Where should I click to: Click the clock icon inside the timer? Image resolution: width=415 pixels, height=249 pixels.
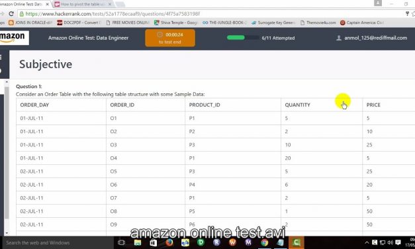coord(160,34)
